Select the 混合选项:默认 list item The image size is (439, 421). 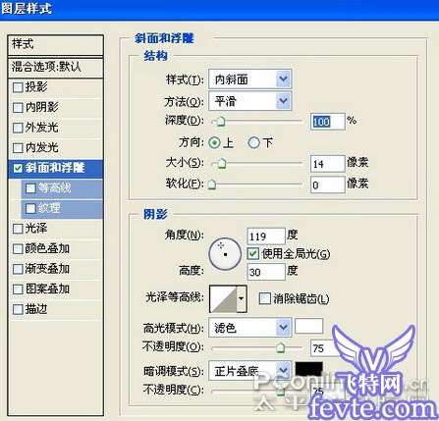[56, 67]
